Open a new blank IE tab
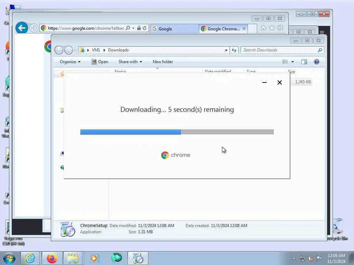The image size is (354, 265). [252, 29]
